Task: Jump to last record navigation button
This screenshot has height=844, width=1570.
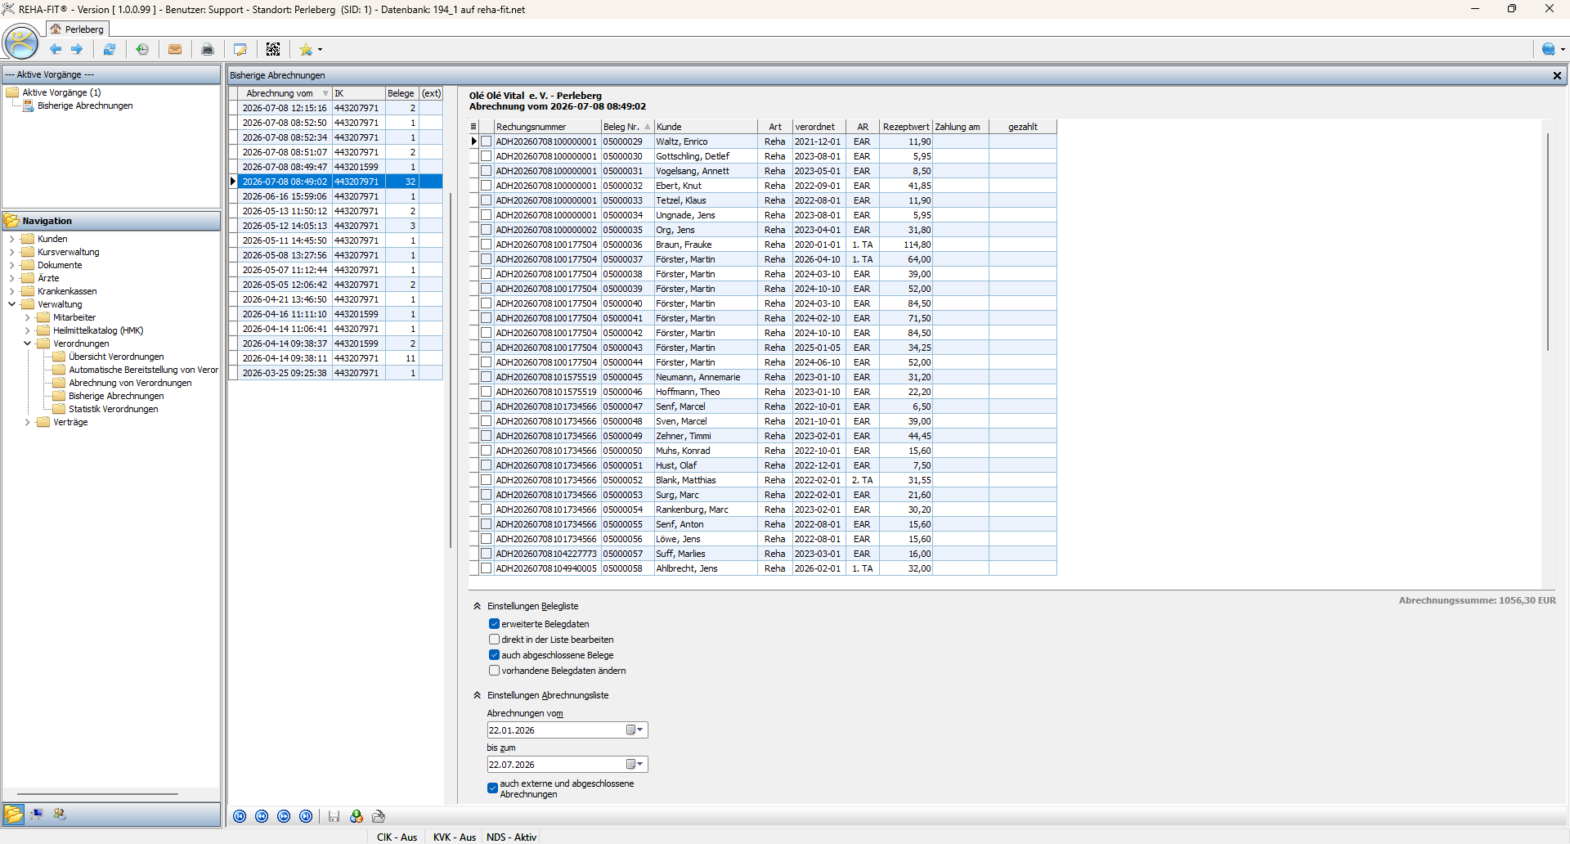Action: pos(306,816)
